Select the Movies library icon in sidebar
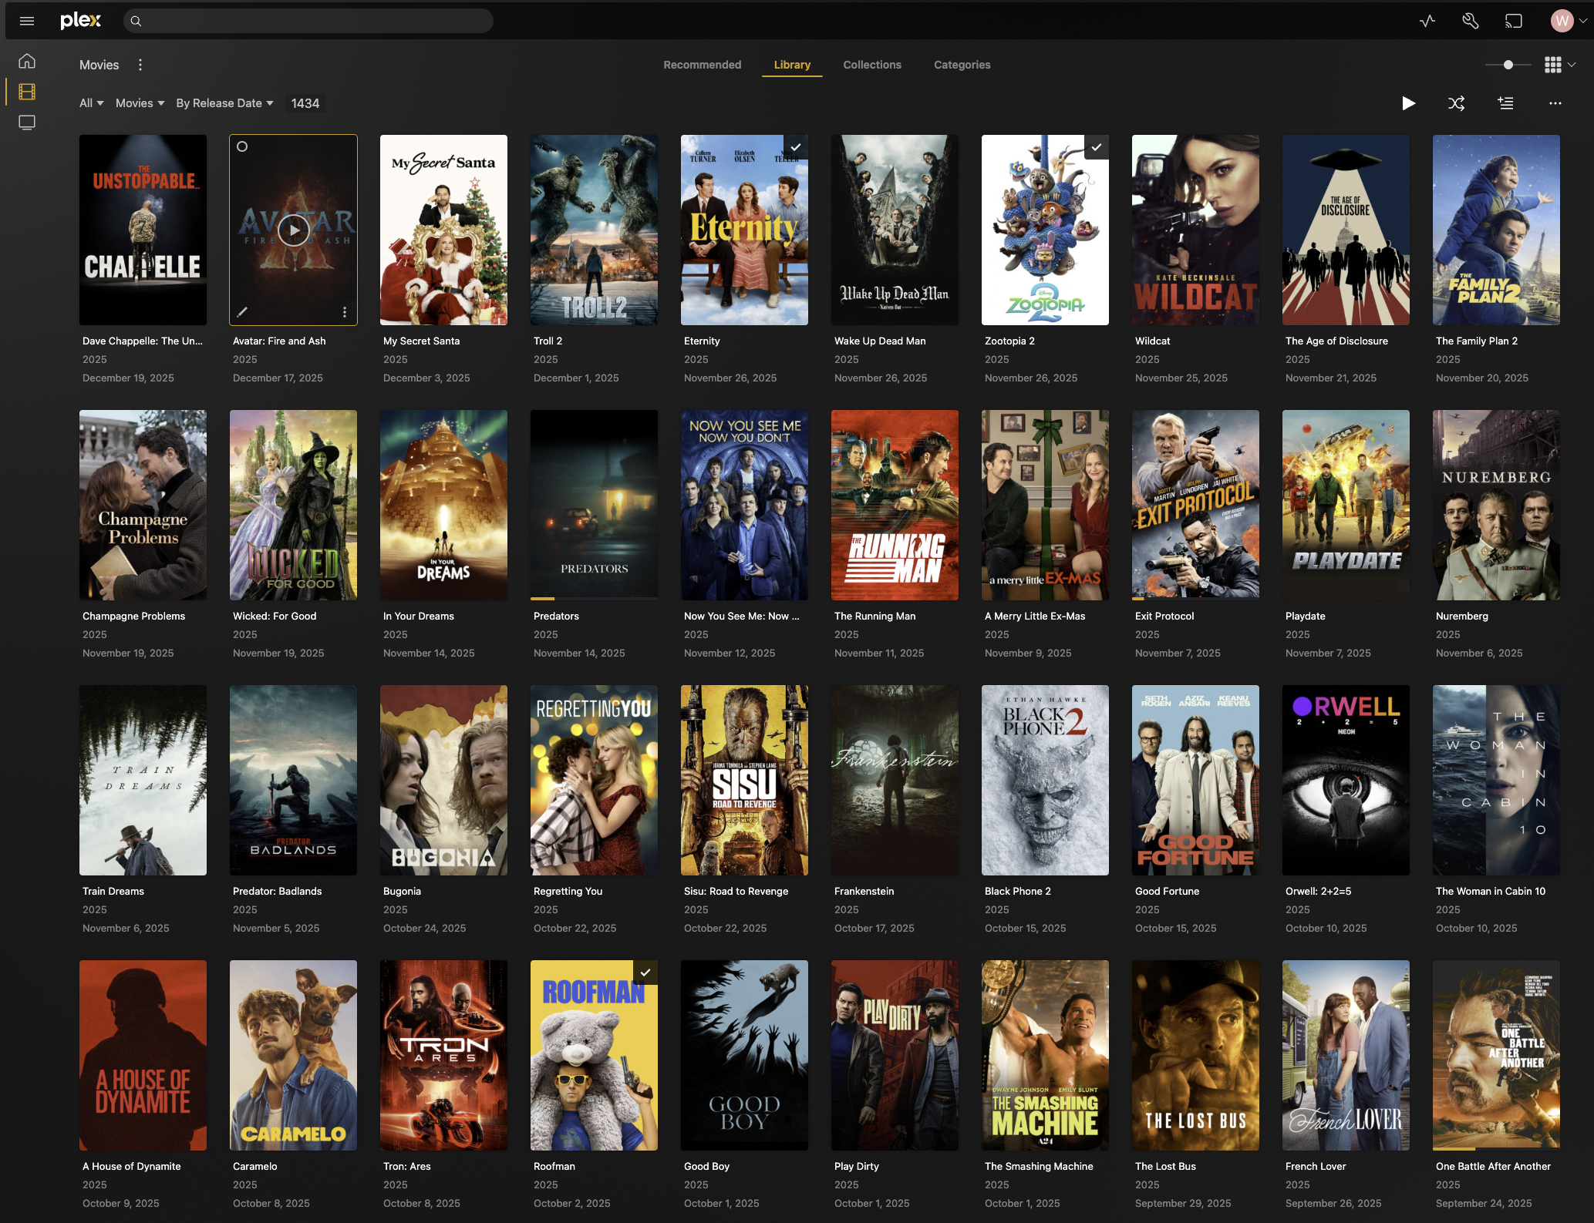 [x=27, y=91]
